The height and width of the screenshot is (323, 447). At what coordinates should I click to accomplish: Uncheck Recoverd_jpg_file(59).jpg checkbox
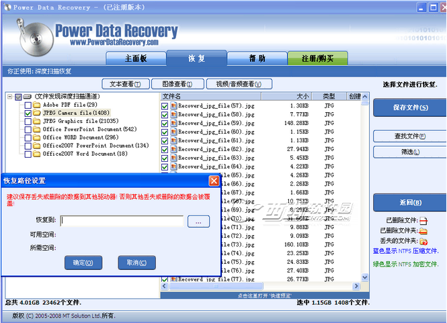[x=165, y=124]
